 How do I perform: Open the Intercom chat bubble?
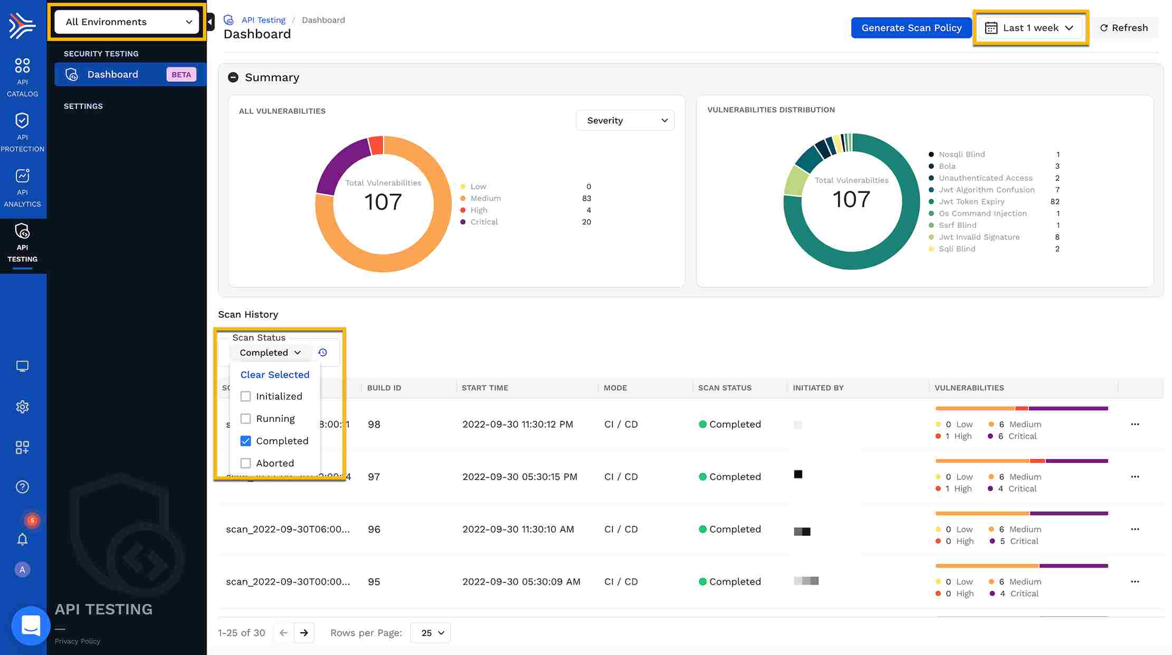click(31, 625)
